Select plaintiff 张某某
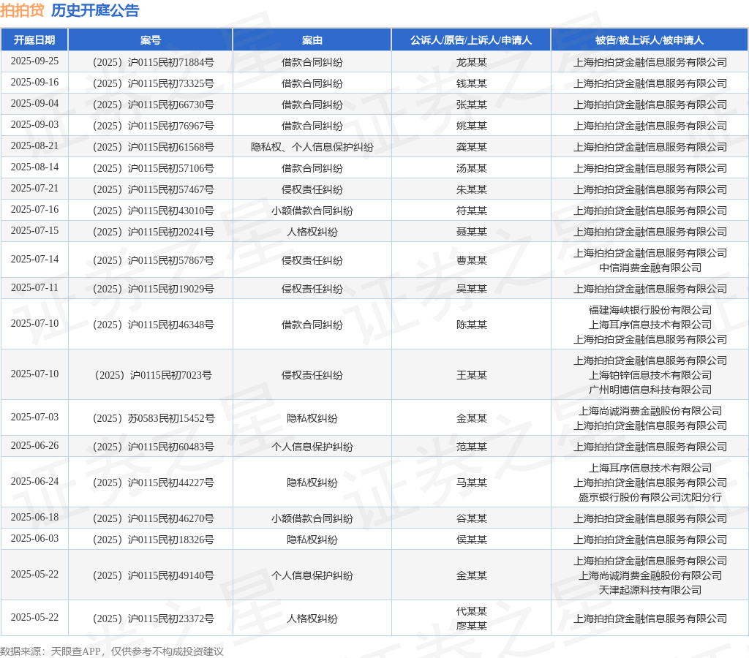 pyautogui.click(x=472, y=105)
